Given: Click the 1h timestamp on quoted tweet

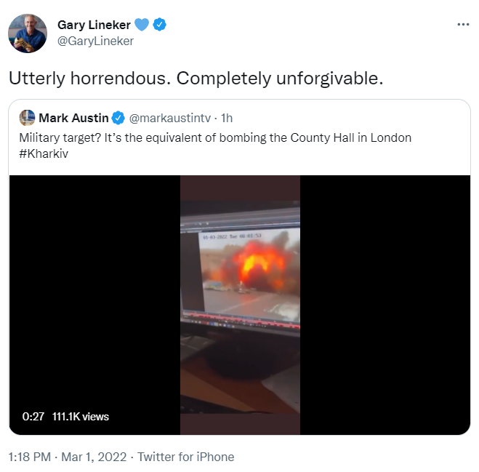Looking at the screenshot, I should pos(227,118).
